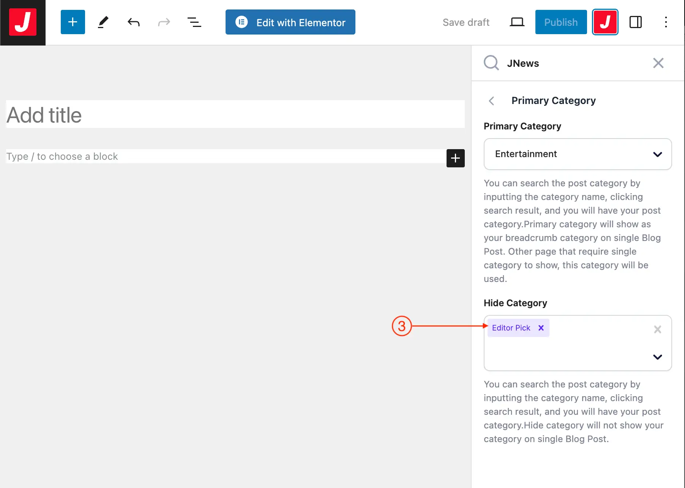Image resolution: width=685 pixels, height=488 pixels.
Task: Close the JNews sidebar panel
Action: (658, 63)
